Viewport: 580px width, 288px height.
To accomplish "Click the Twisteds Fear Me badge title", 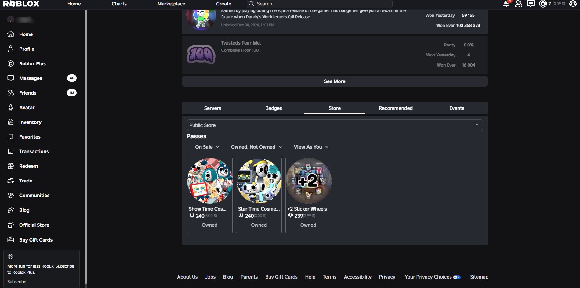I will point(241,43).
